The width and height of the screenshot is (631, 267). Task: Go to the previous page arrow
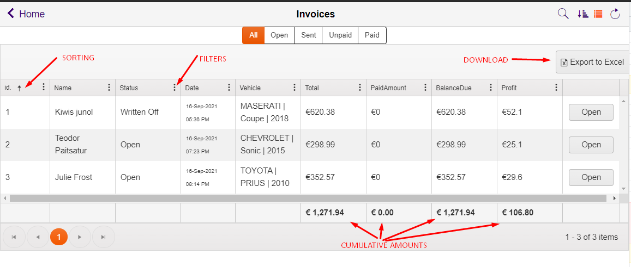coord(38,237)
